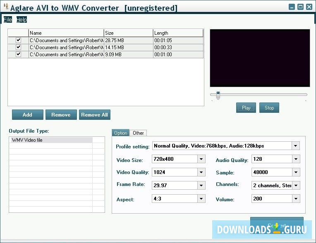Select the file path with 14.15 MB size
The image size is (316, 243).
click(66, 47)
